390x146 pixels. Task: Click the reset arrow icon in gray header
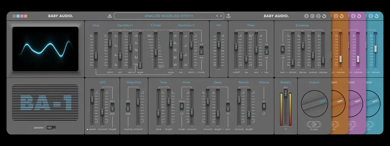coord(324,16)
